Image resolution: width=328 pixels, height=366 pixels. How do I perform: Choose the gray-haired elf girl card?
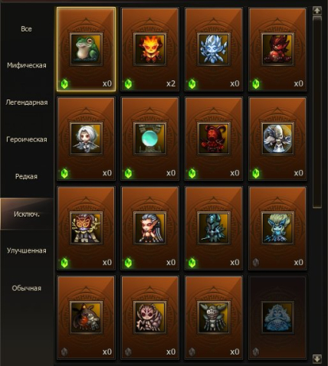150,228
